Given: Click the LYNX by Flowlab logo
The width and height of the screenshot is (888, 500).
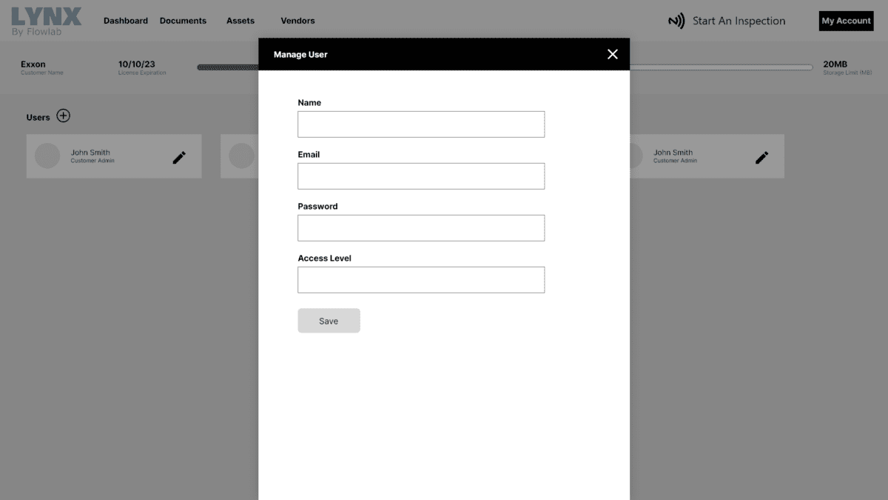Looking at the screenshot, I should pyautogui.click(x=47, y=21).
